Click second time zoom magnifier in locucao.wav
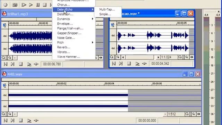 187,57
